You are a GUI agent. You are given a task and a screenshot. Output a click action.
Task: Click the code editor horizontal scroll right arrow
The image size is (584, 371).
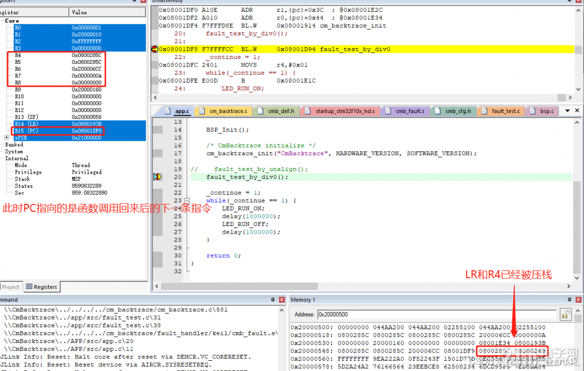click(x=569, y=287)
